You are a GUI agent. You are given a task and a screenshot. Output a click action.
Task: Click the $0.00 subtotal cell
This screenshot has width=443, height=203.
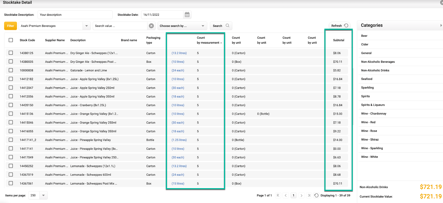[337, 149]
